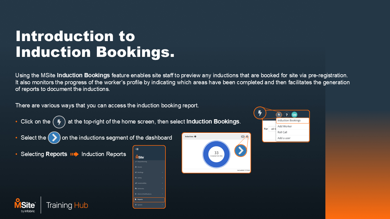Open the 'For' site selector dropdown

[272, 129]
